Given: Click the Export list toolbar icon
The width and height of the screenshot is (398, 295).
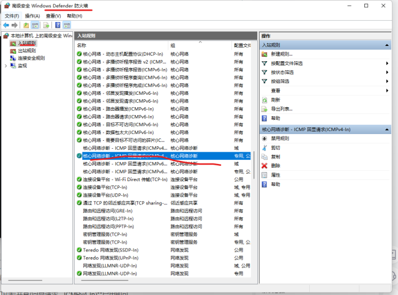Looking at the screenshot, I should pos(46,25).
